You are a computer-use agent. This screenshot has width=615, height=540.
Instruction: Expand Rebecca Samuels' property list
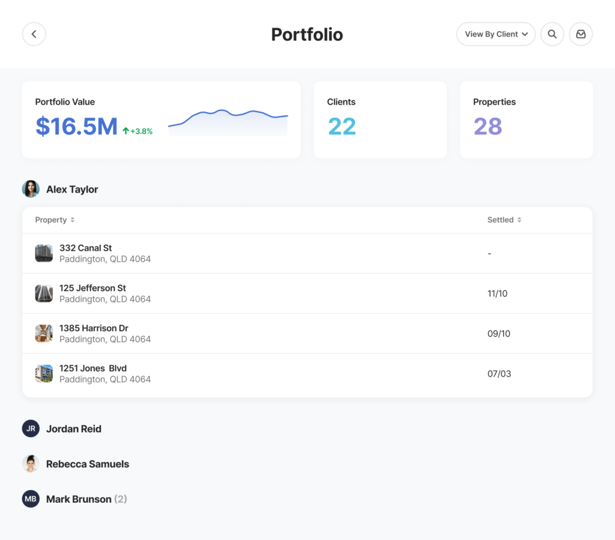pyautogui.click(x=88, y=464)
